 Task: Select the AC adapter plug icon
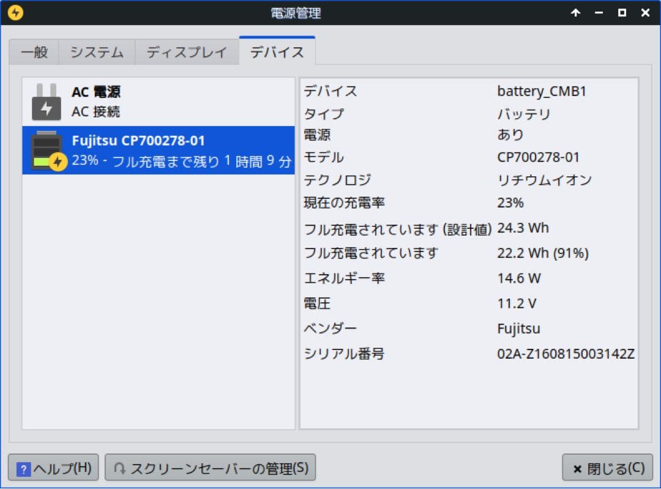pyautogui.click(x=46, y=100)
